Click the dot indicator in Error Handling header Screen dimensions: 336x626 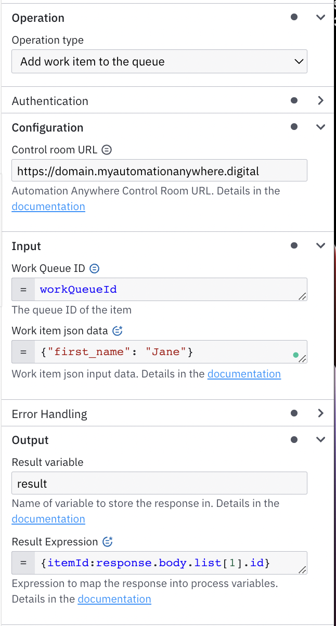tap(294, 413)
